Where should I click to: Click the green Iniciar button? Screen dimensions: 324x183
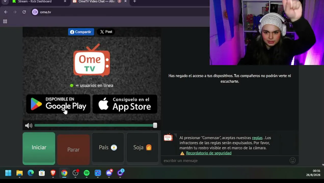pyautogui.click(x=39, y=148)
